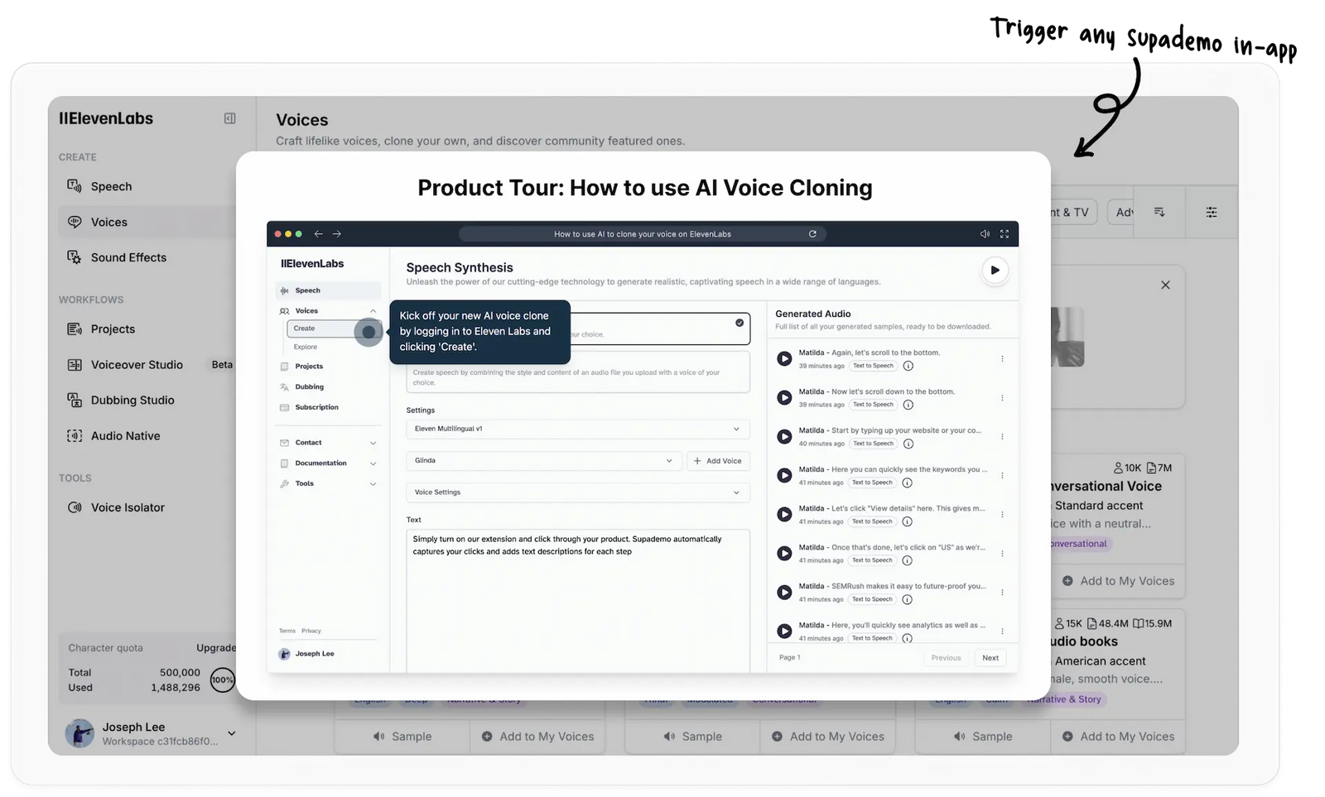Viewport: 1325px width, 797px height.
Task: Click the pulsing hotspot on Create
Action: coord(369,332)
